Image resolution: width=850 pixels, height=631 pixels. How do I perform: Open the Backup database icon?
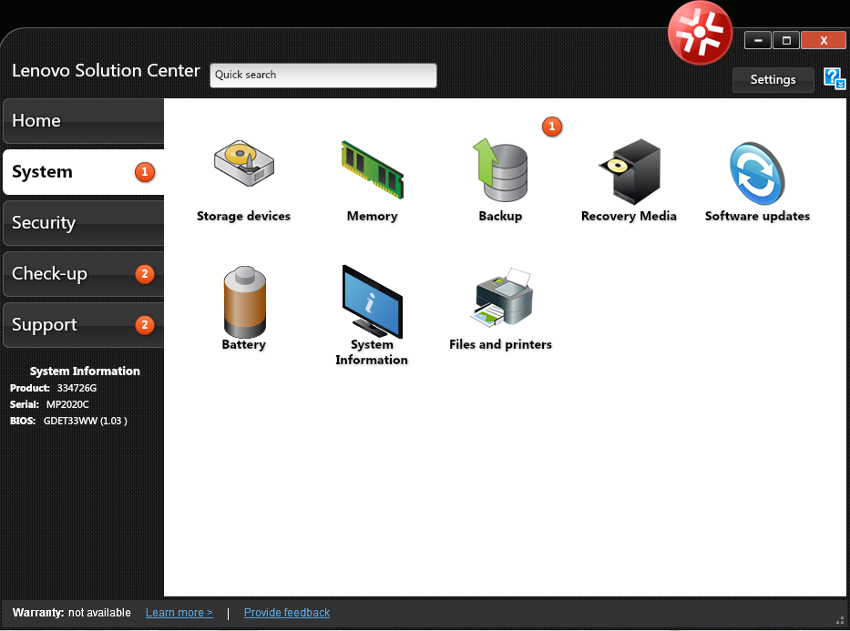tap(500, 169)
